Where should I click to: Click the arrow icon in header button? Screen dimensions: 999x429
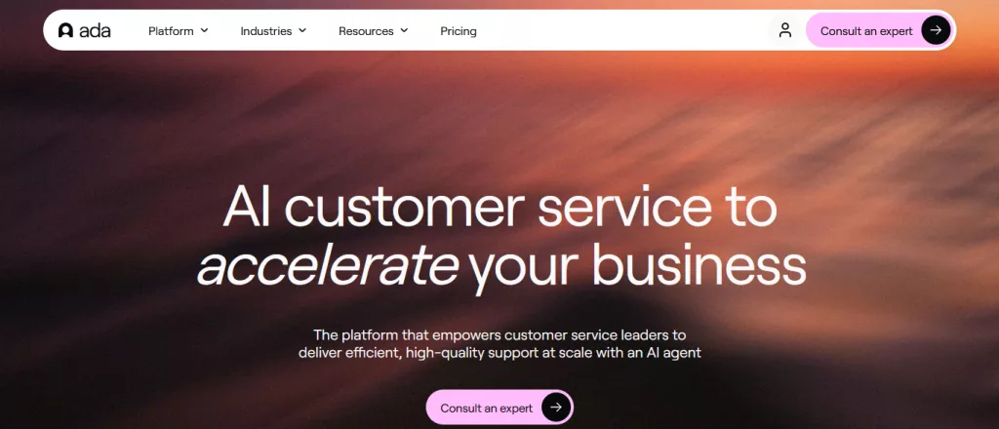(936, 30)
